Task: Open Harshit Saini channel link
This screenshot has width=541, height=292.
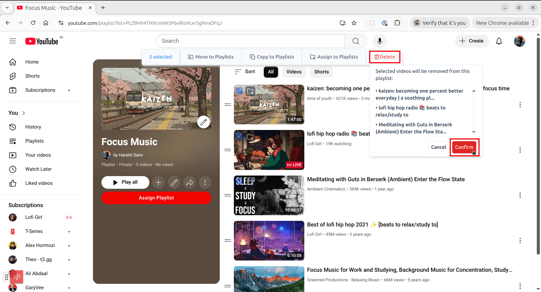Action: click(x=128, y=155)
